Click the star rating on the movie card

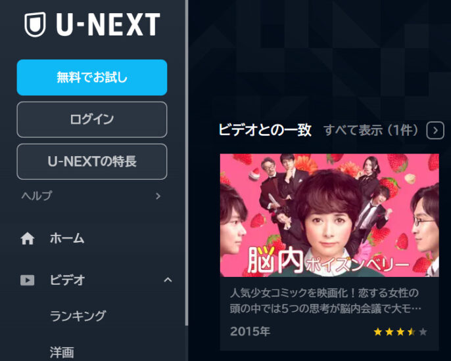pyautogui.click(x=400, y=332)
